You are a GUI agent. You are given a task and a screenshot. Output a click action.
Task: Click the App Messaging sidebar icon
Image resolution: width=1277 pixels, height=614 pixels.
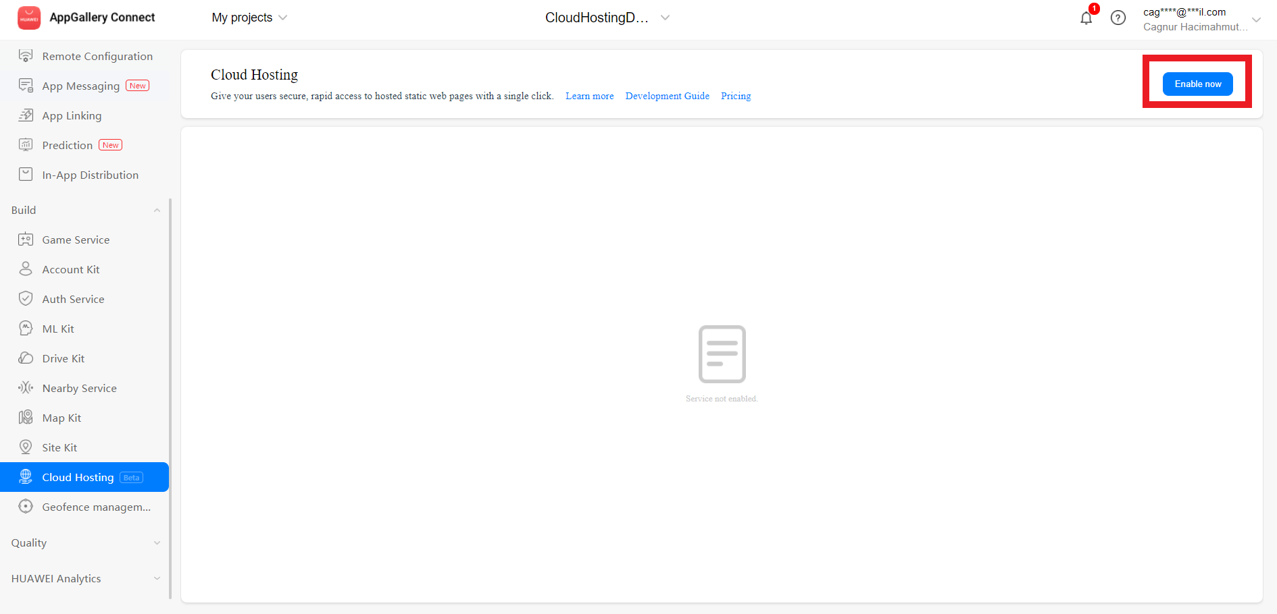click(26, 86)
